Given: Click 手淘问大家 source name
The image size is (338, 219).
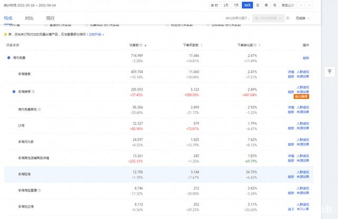Looking at the screenshot, I should click(x=26, y=142).
